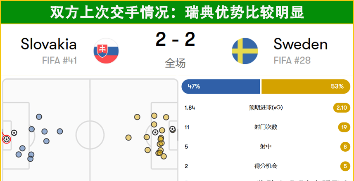354x181 pixels.
Task: Select the 射门次数 stat label
Action: 266,127
